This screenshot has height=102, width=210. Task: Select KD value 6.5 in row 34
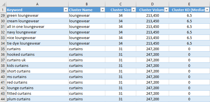coord(189,43)
